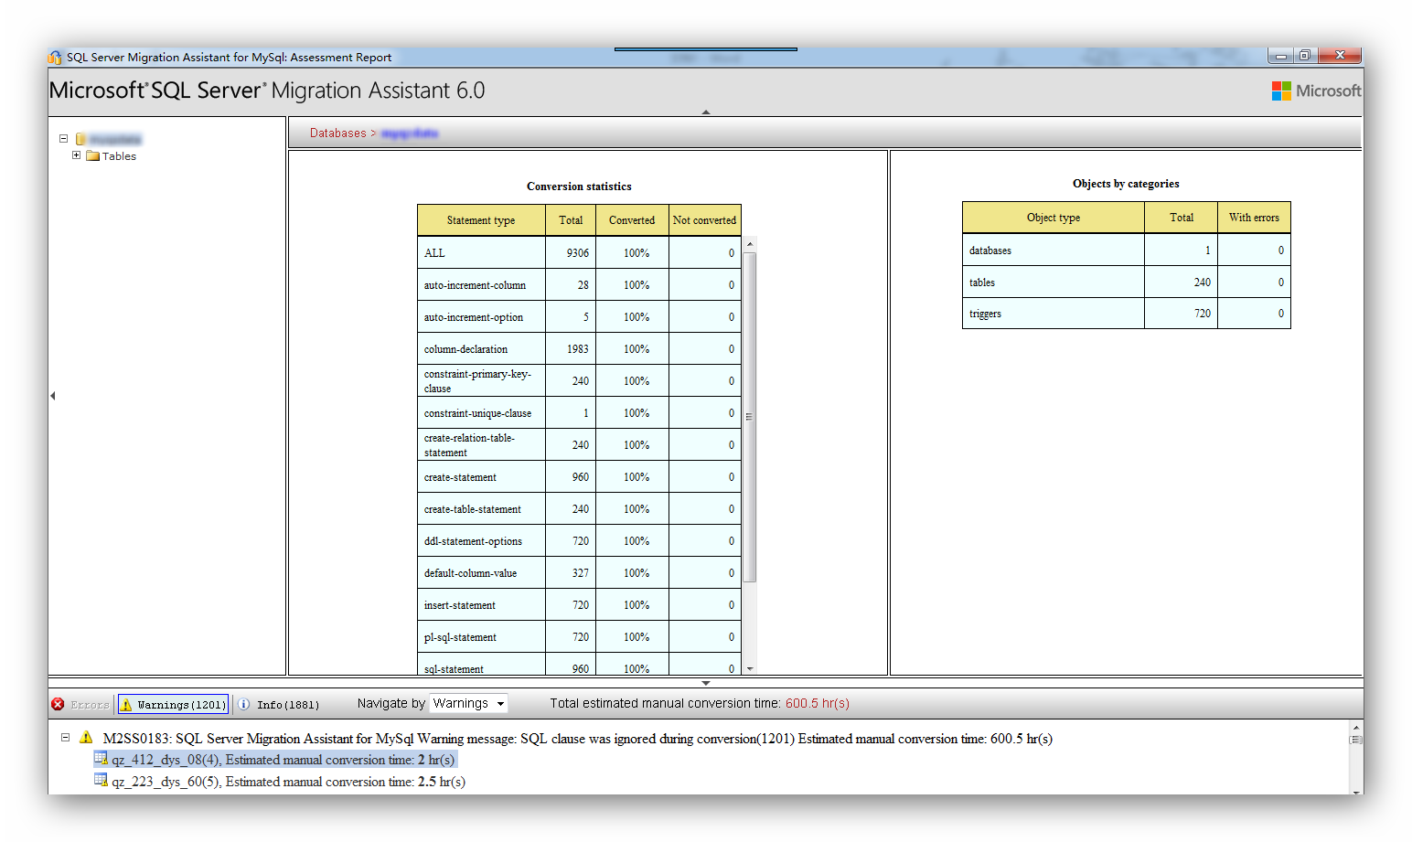Click the tables object row
Viewport: 1412px width, 842px height.
tap(1127, 282)
